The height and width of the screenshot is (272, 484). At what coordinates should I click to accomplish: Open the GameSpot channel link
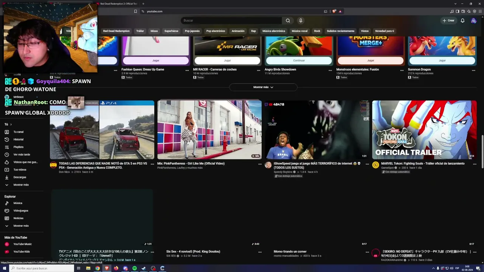[x=387, y=167]
